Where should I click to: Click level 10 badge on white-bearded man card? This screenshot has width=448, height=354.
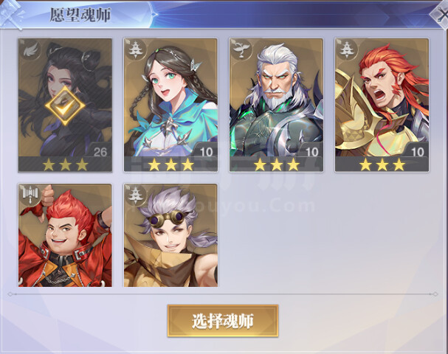[311, 152]
